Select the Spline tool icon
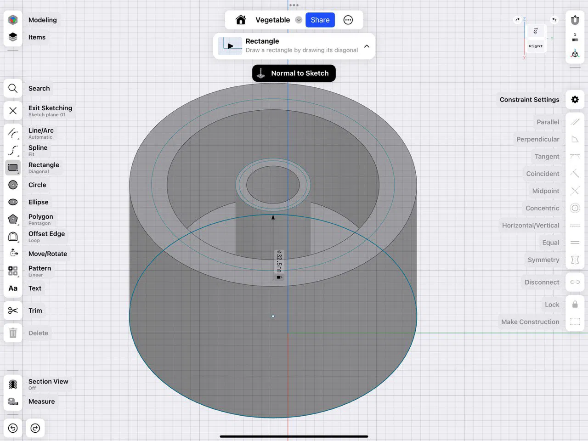This screenshot has width=588, height=441. (13, 150)
